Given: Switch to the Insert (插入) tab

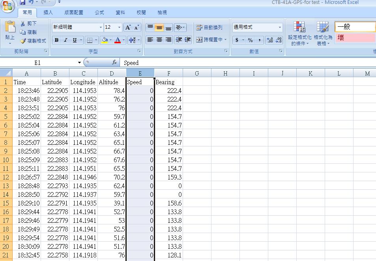Looking at the screenshot, I should click(48, 13).
